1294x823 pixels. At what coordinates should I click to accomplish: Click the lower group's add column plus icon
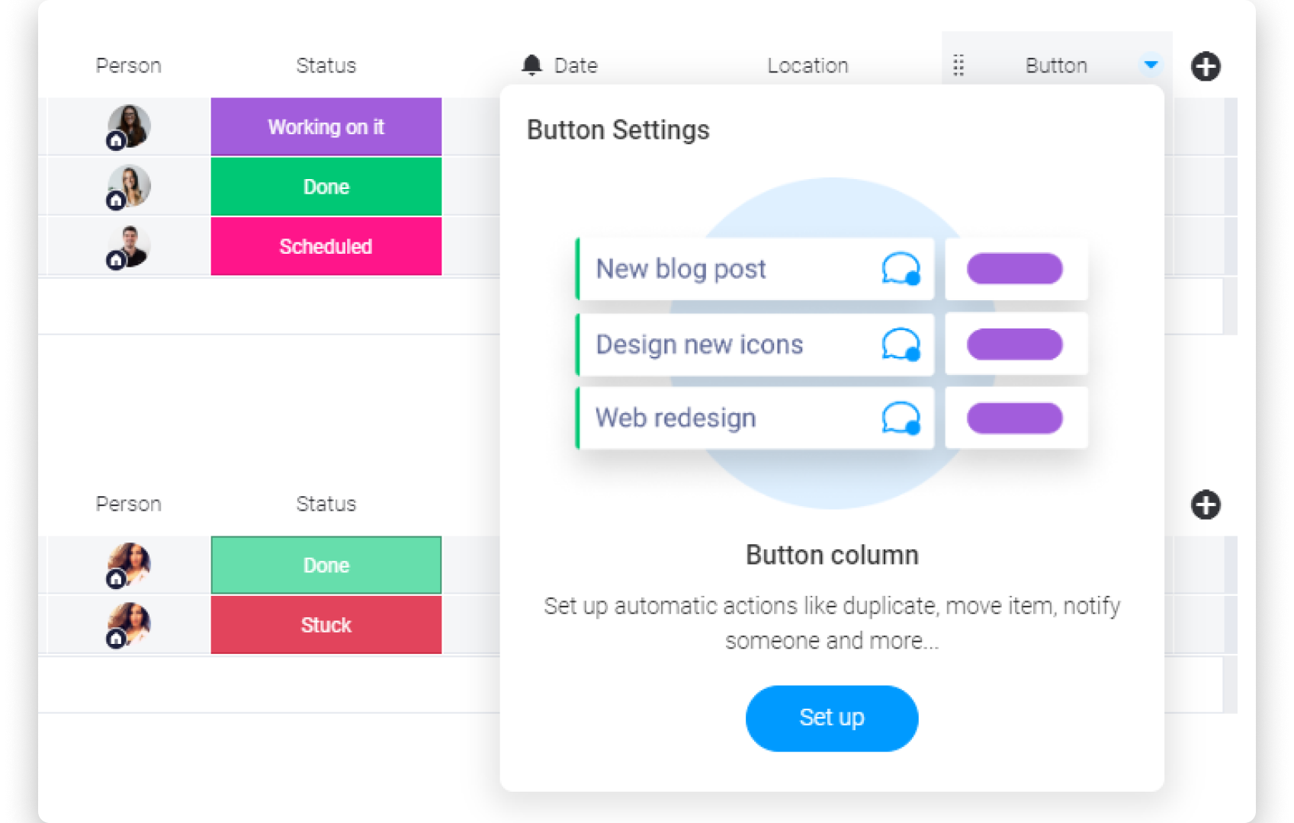(1205, 504)
